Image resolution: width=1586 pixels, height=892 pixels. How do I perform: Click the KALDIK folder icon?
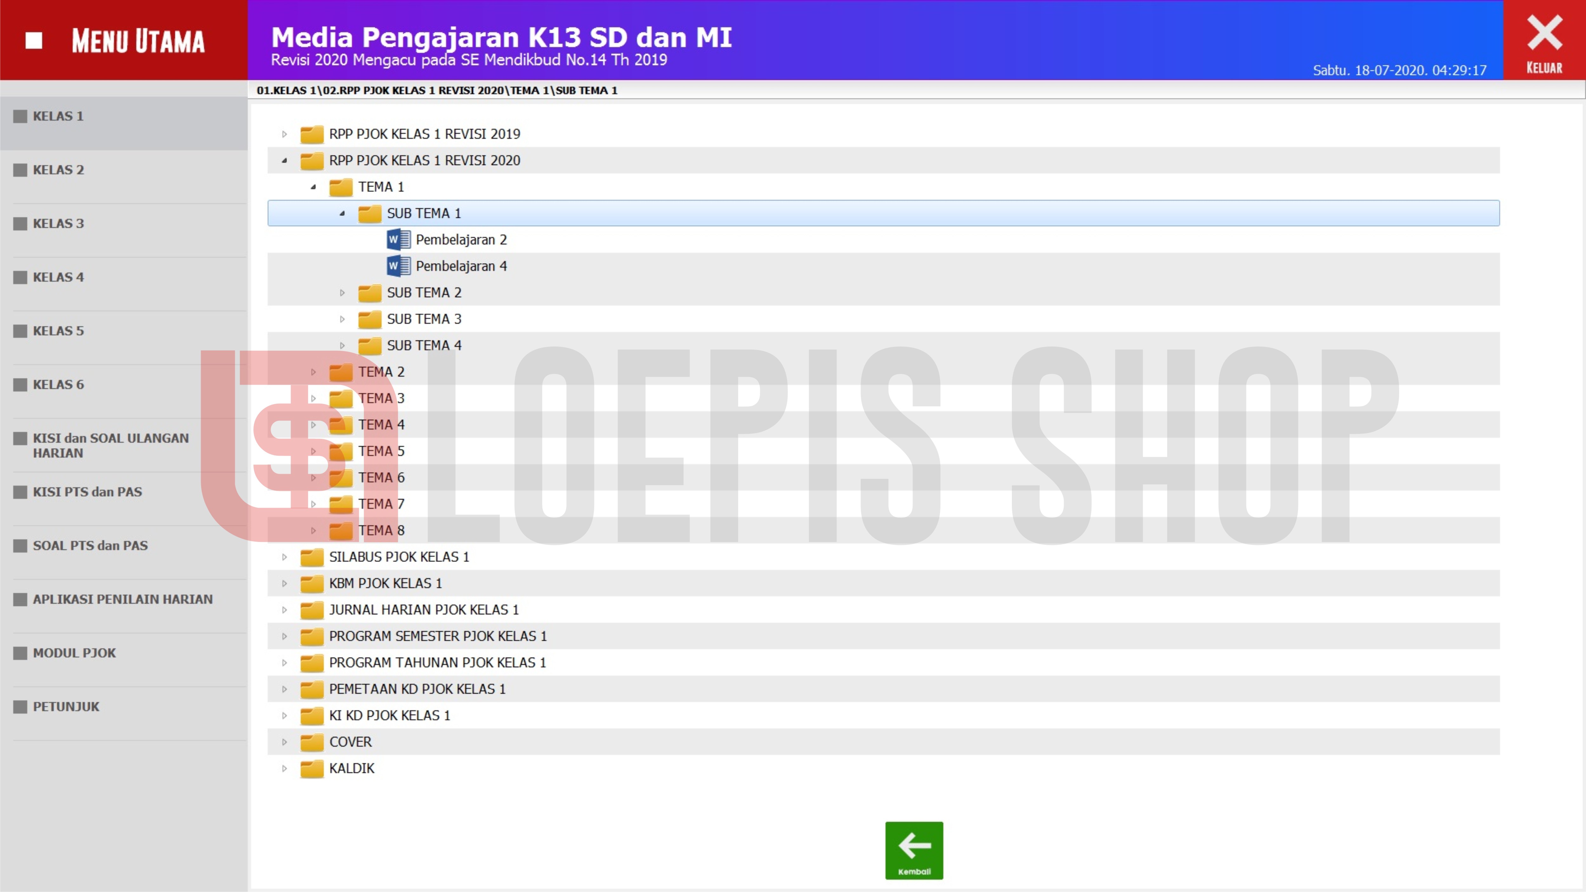tap(311, 768)
